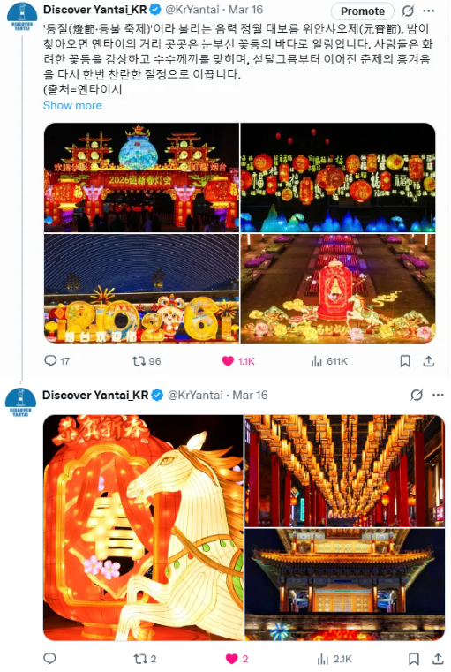Open Grok explain icon on first tweet

(408, 11)
